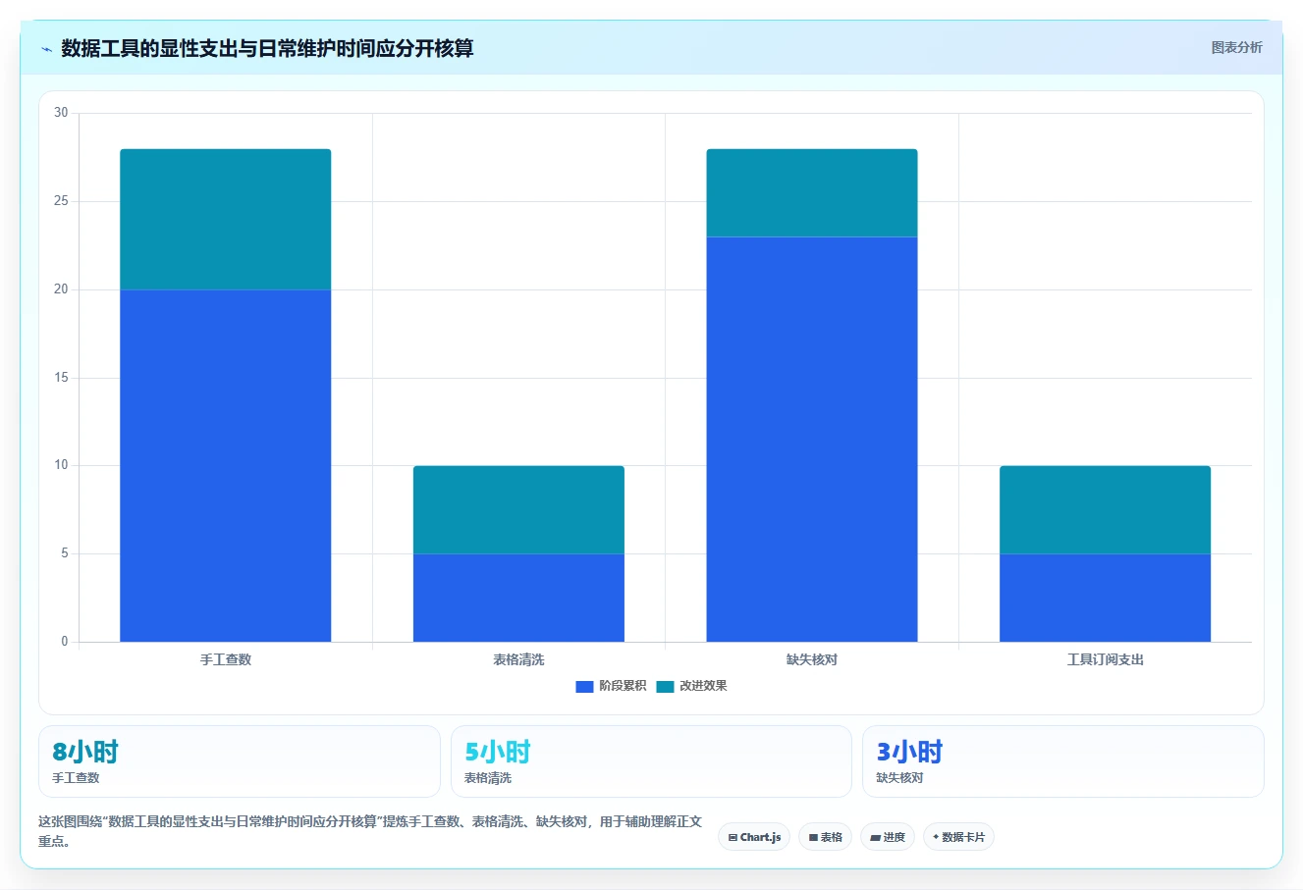Viewport: 1303px width, 890px height.
Task: Click the y-axis value 15
Action: tap(61, 378)
